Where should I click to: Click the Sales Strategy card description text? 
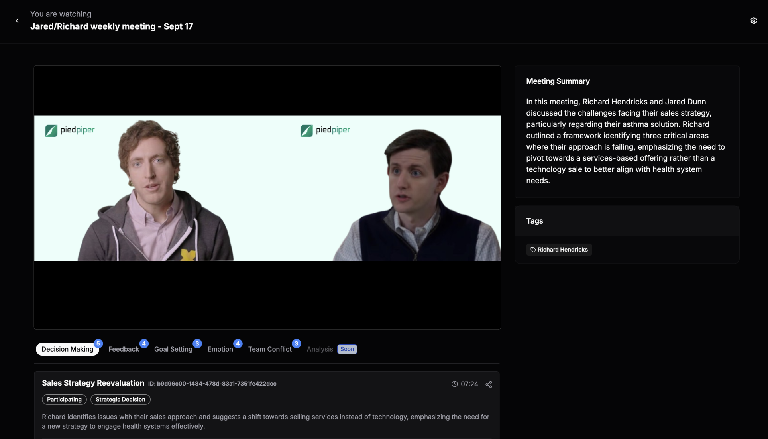pos(266,421)
